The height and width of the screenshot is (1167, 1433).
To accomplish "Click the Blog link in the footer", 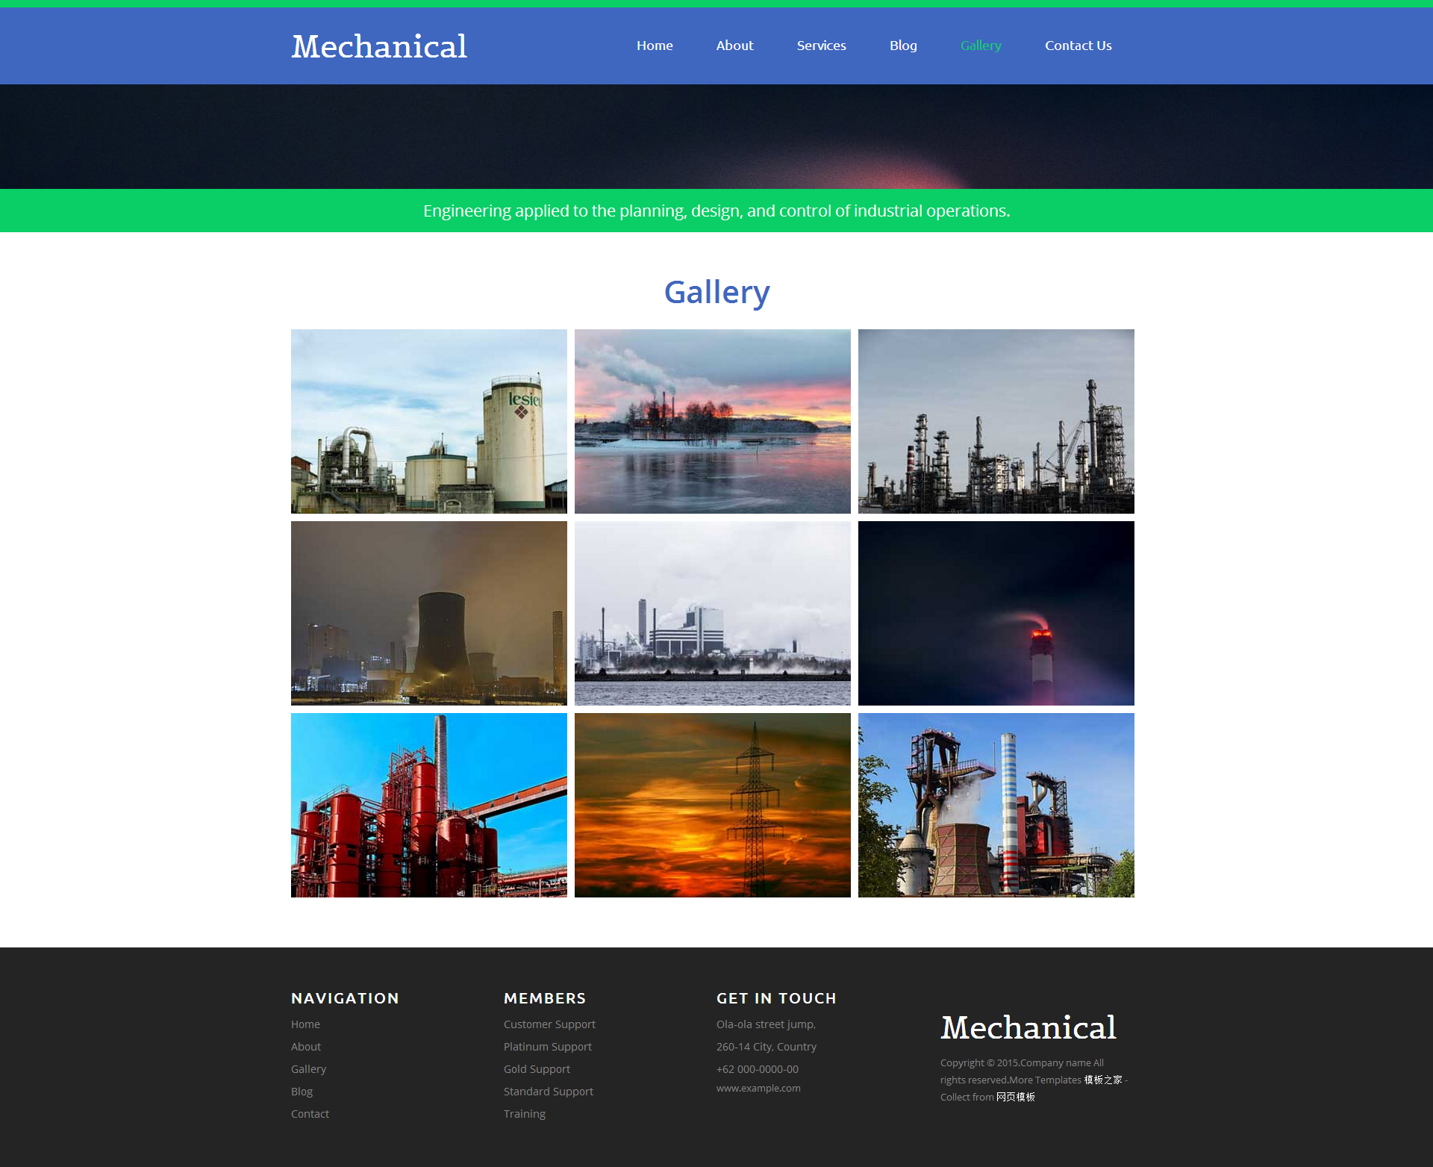I will [302, 1092].
